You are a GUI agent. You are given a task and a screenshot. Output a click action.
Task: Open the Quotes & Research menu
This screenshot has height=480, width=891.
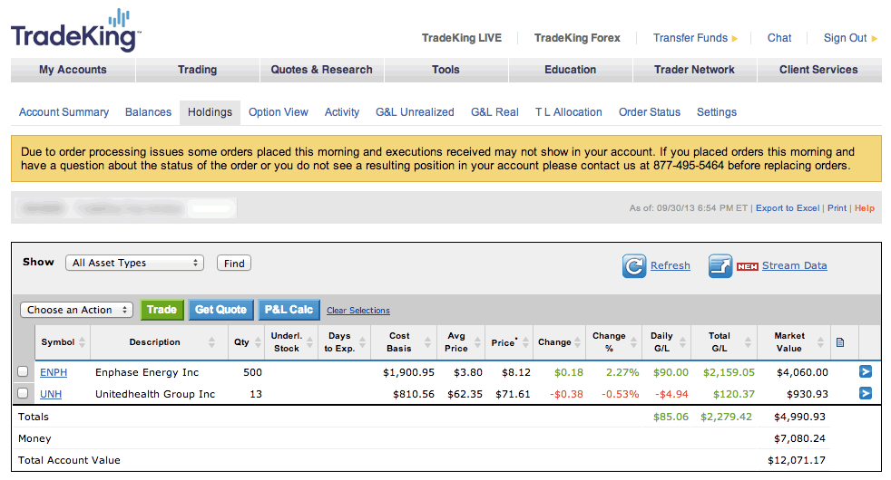click(321, 70)
